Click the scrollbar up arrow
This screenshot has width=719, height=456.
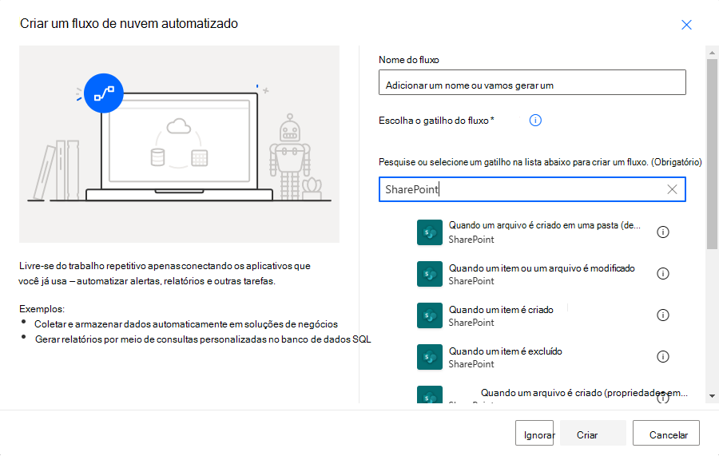712,53
